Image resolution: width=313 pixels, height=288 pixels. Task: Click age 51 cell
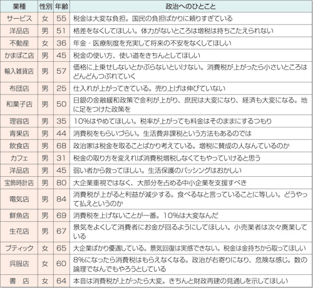pos(61,31)
